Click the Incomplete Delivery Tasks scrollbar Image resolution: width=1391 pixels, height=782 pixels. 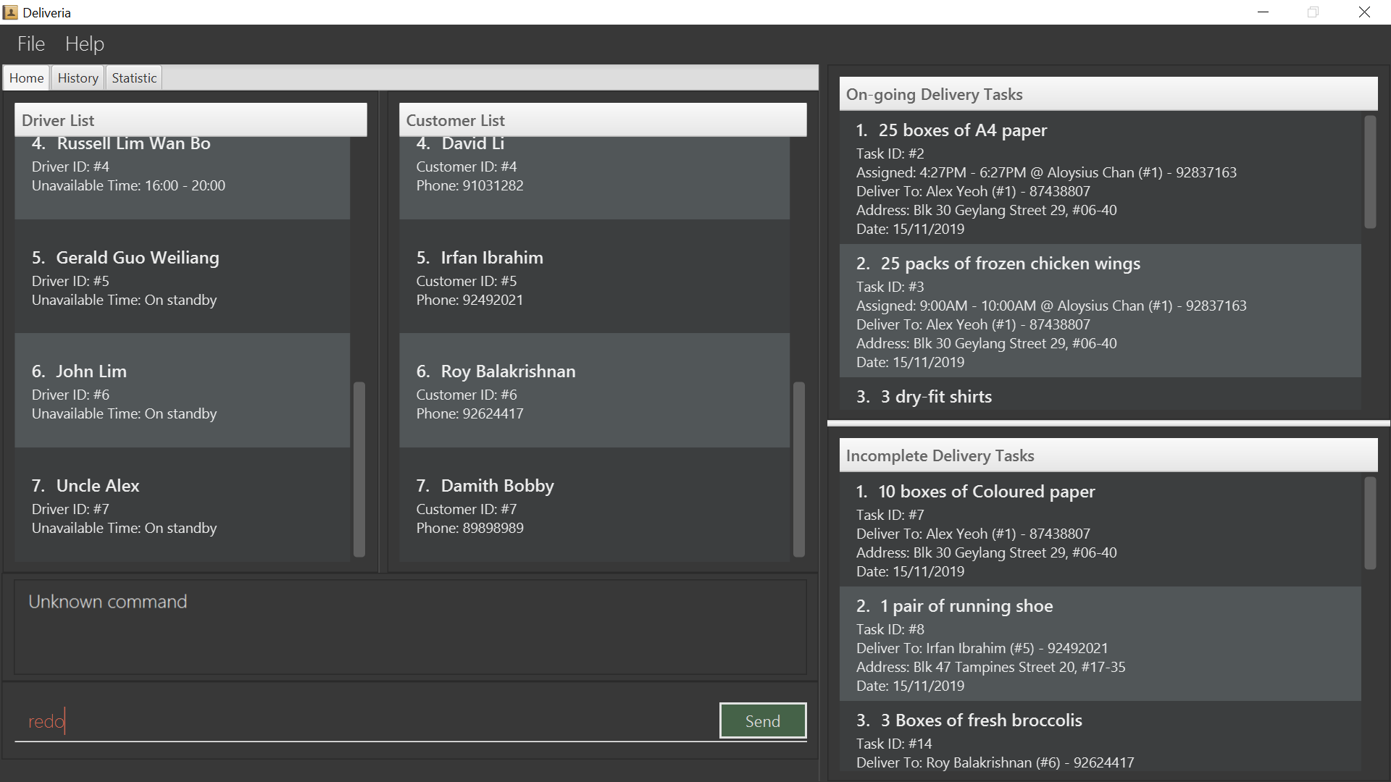(1369, 523)
